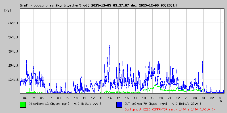The image size is (227, 113).
Task: Click the blue OUT legend swatch
Action: coord(119,104)
